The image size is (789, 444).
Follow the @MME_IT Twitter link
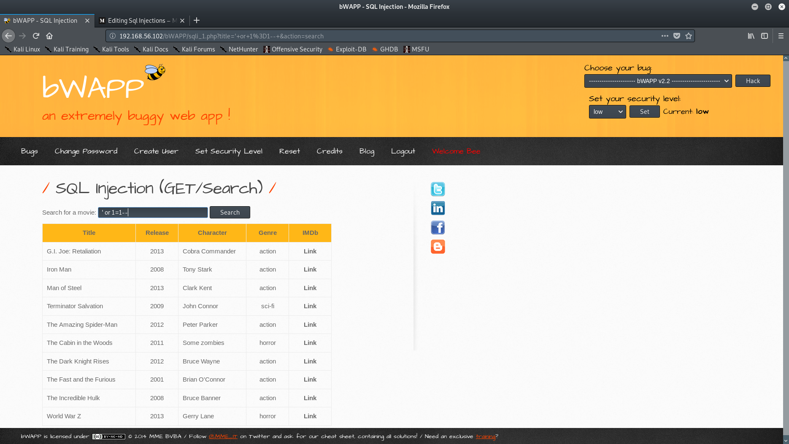pos(223,436)
